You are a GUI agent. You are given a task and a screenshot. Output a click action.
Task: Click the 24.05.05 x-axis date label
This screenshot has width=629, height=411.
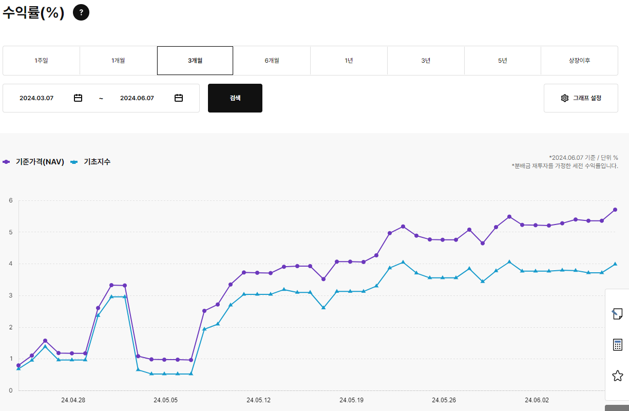166,400
